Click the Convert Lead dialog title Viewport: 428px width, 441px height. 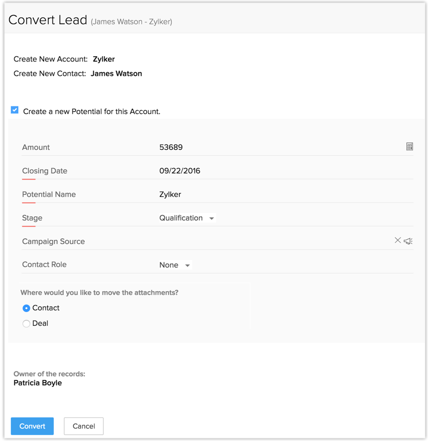tap(48, 20)
